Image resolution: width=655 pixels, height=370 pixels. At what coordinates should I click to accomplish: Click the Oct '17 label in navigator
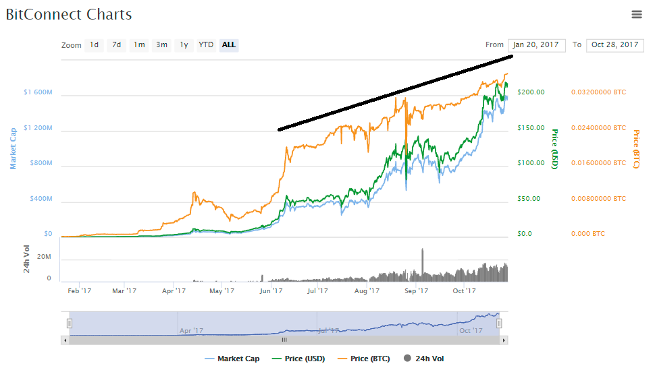coord(471,330)
